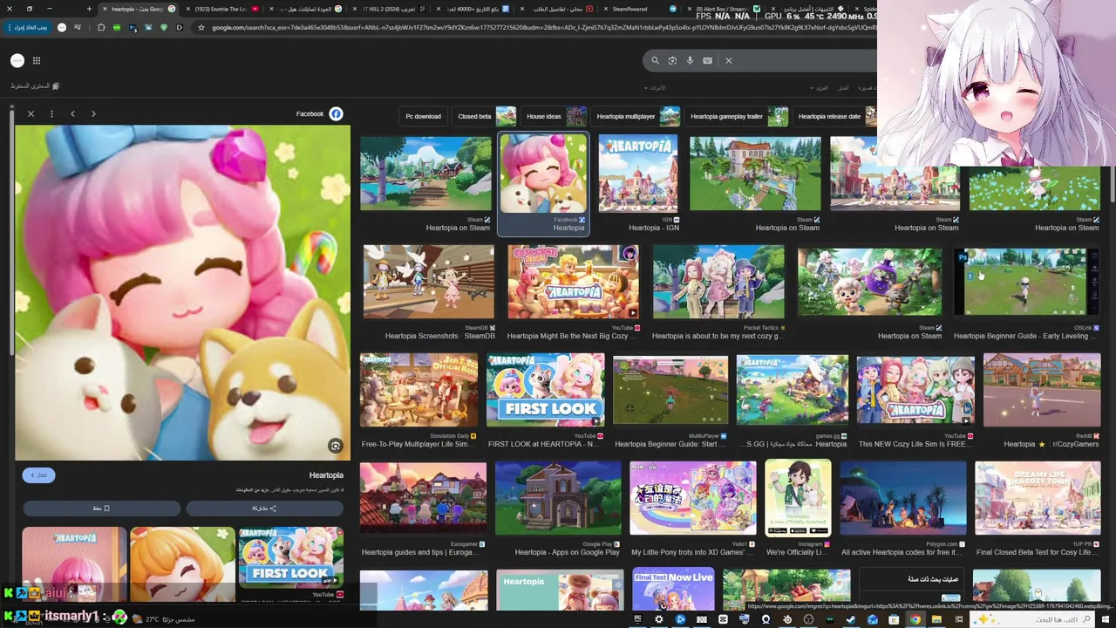The width and height of the screenshot is (1116, 628).
Task: Click the blue Visit button
Action: coord(38,475)
